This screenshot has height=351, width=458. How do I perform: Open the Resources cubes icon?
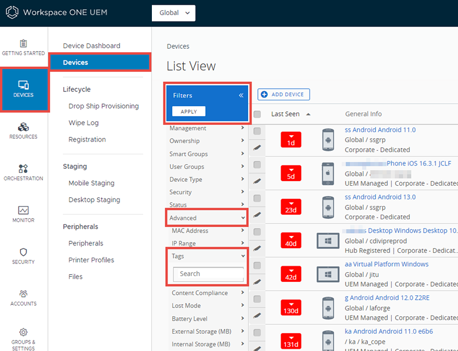[x=23, y=127]
